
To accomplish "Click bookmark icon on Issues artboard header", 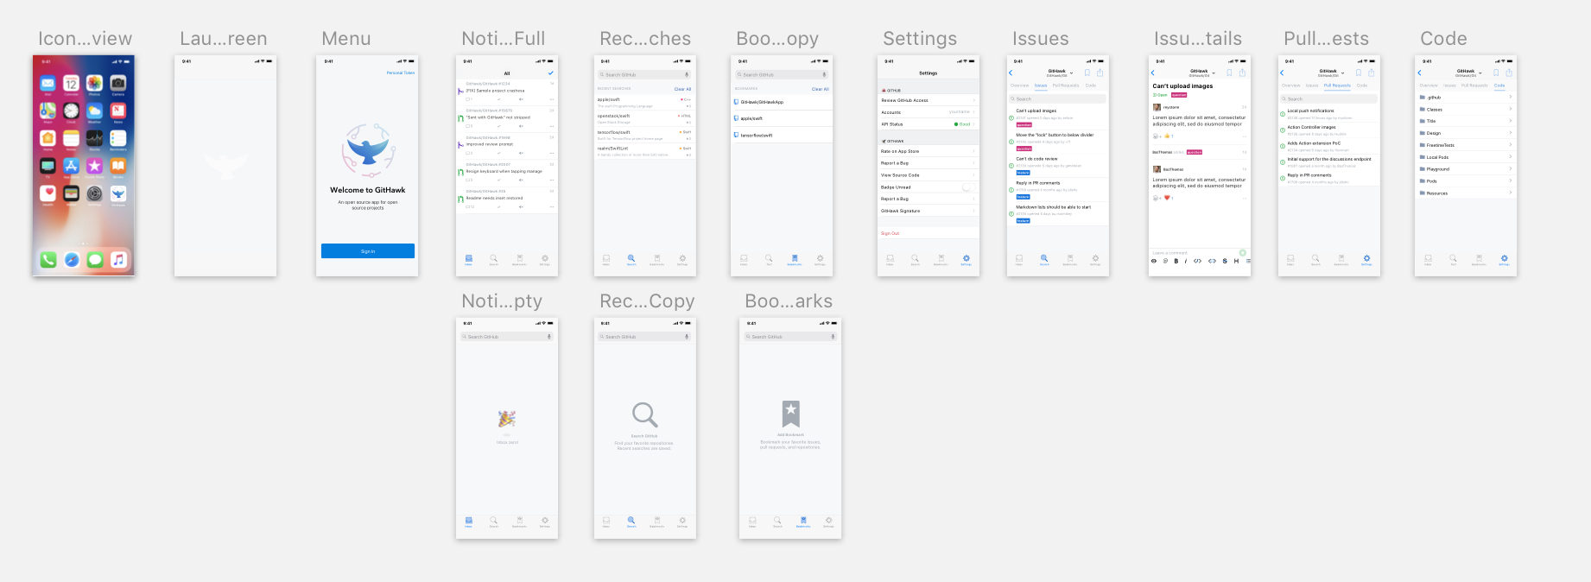I will coord(1087,73).
